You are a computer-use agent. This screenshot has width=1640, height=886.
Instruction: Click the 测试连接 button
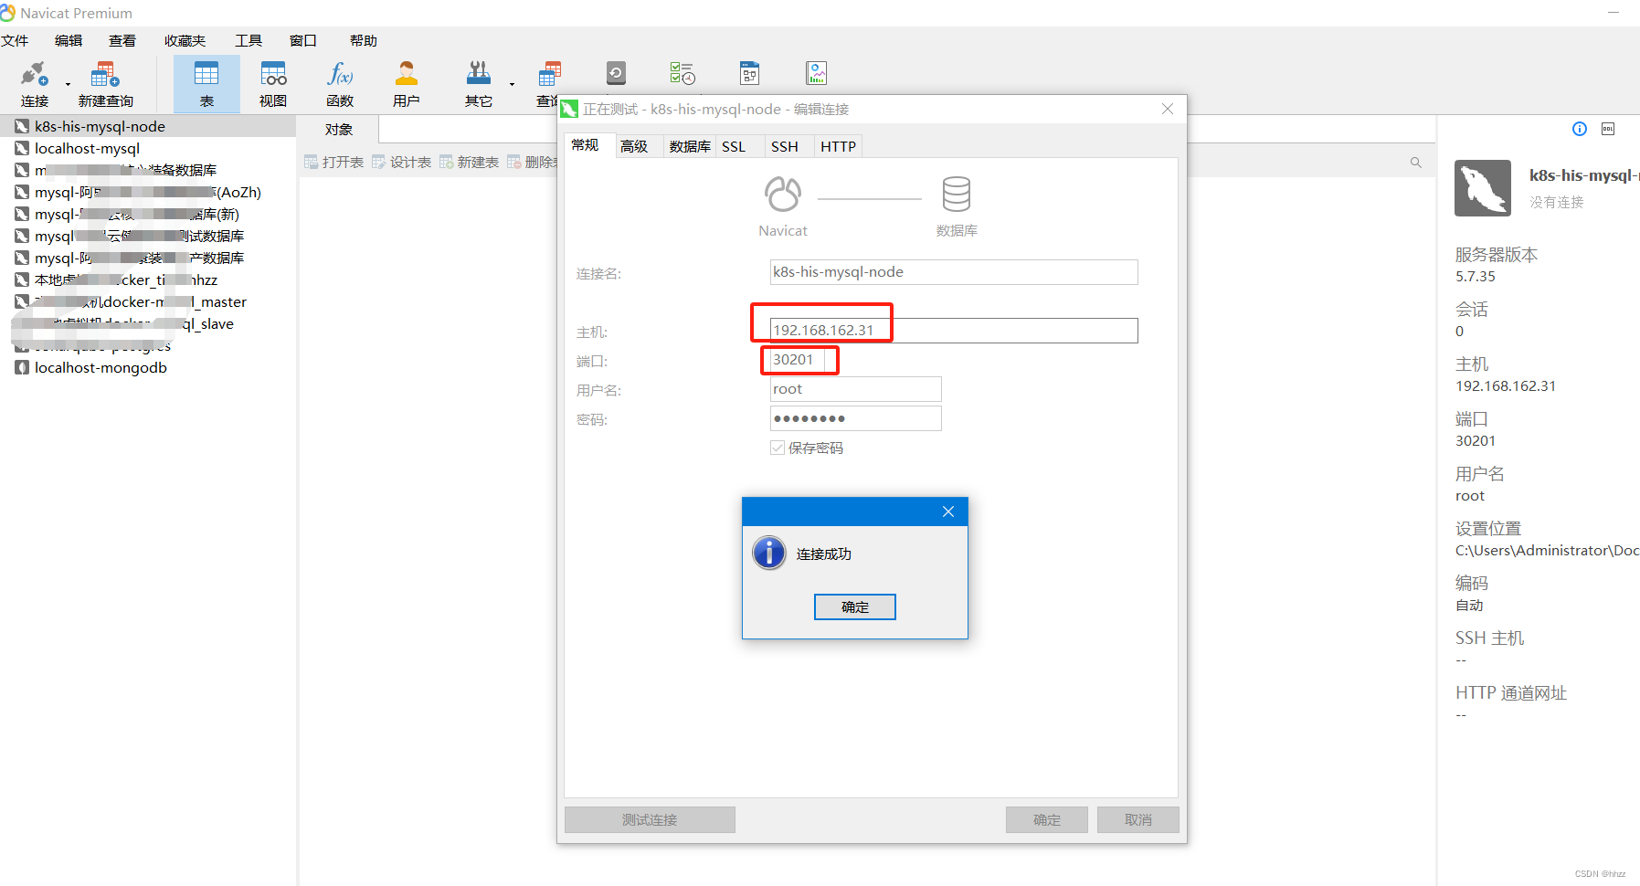click(x=650, y=819)
